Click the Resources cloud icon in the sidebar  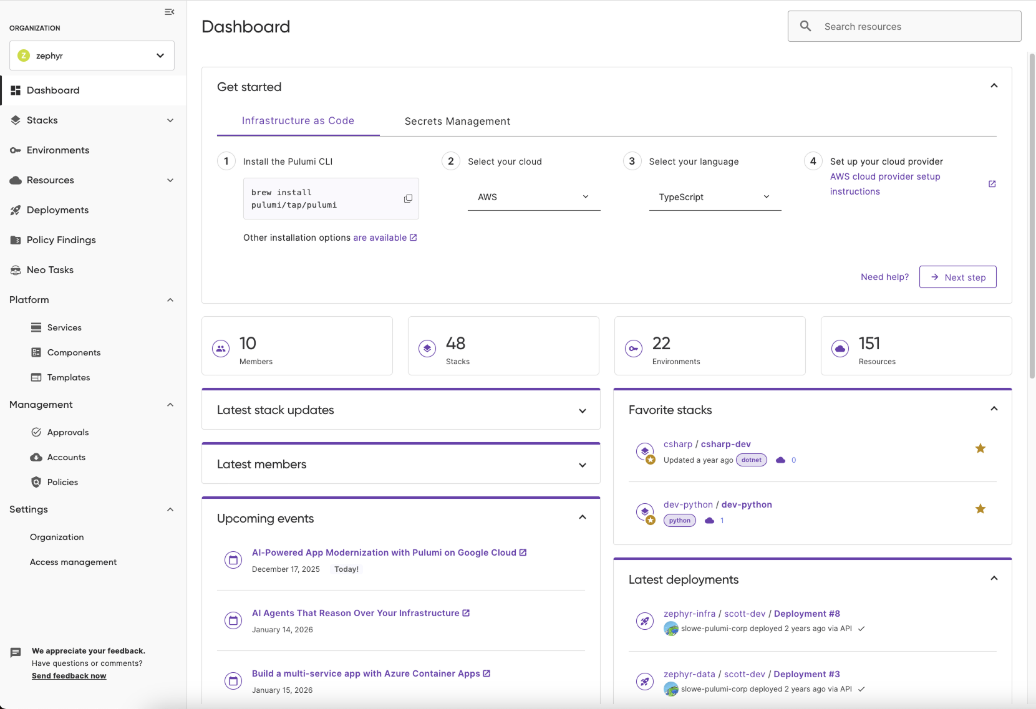[x=16, y=180]
